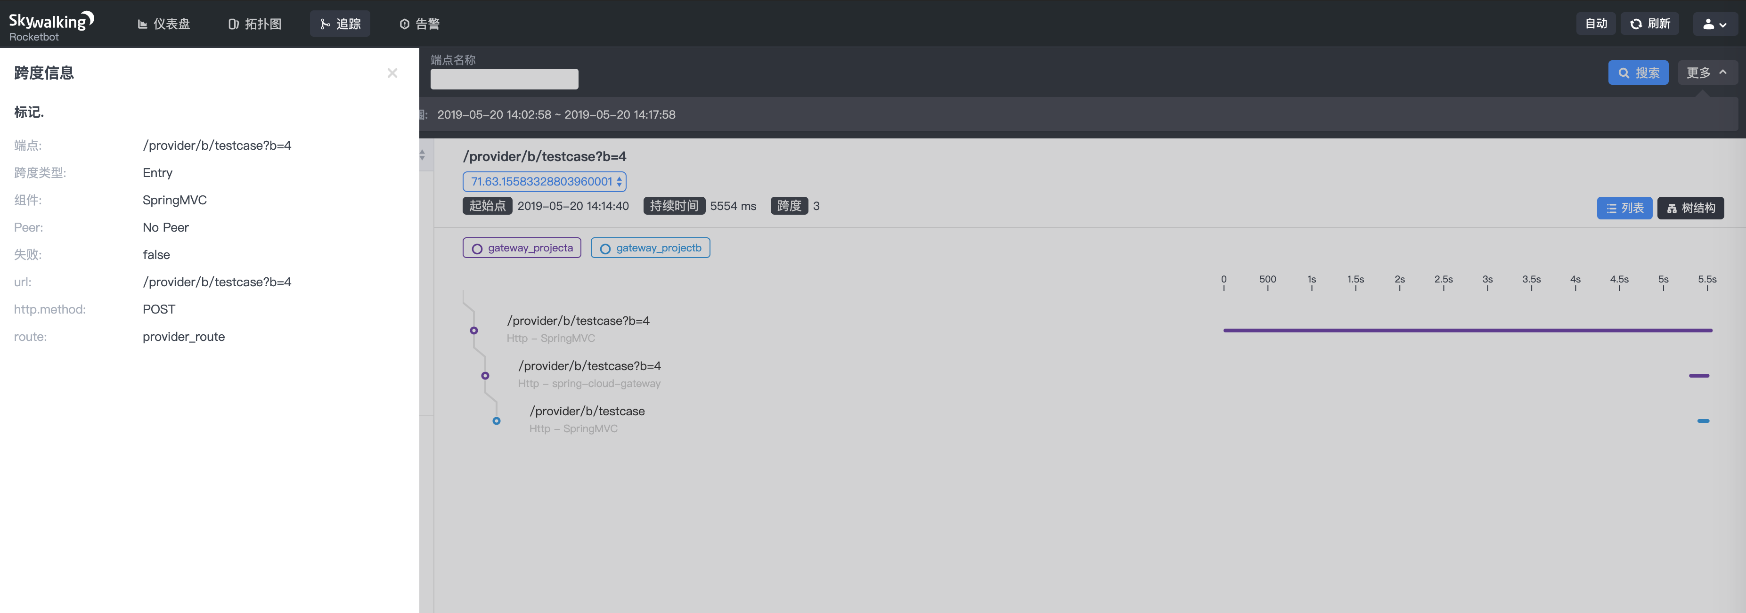The image size is (1746, 613).
Task: Open the 拓扑图 topology tab
Action: 255,24
